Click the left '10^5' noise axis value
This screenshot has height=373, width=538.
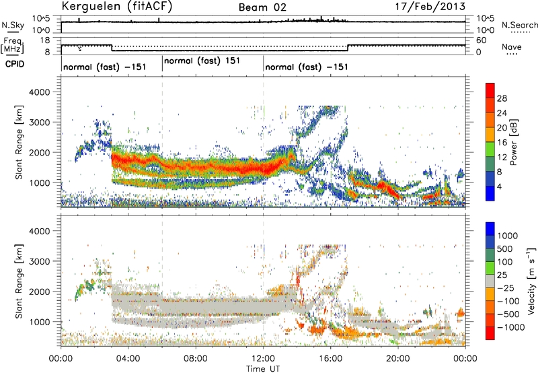coord(41,19)
